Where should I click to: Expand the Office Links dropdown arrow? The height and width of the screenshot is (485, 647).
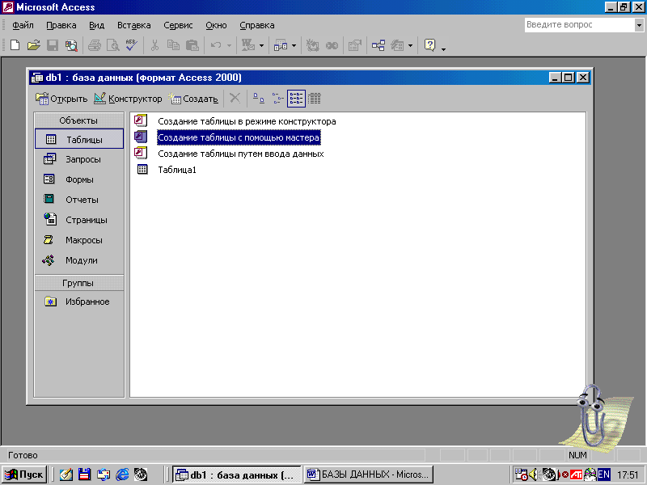(x=261, y=45)
